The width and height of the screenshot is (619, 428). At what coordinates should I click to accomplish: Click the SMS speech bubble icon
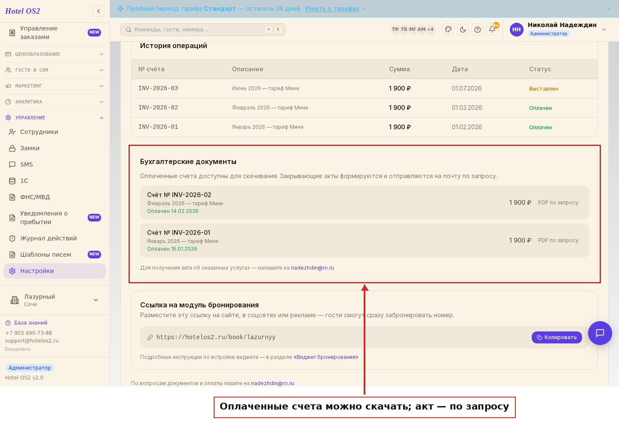pyautogui.click(x=12, y=164)
